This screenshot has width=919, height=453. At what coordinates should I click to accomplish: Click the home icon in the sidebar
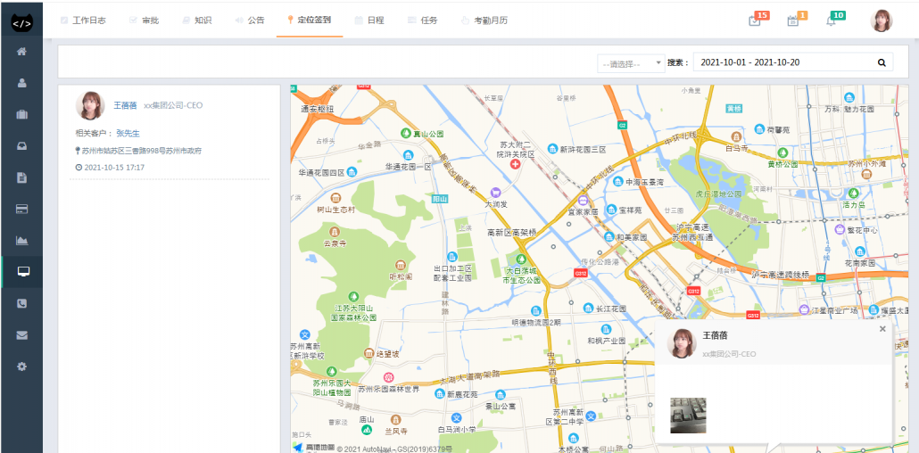21,51
